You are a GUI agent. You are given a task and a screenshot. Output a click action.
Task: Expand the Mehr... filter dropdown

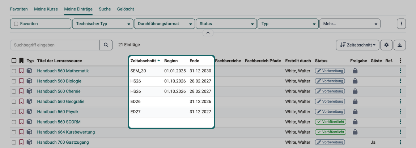tap(350, 24)
